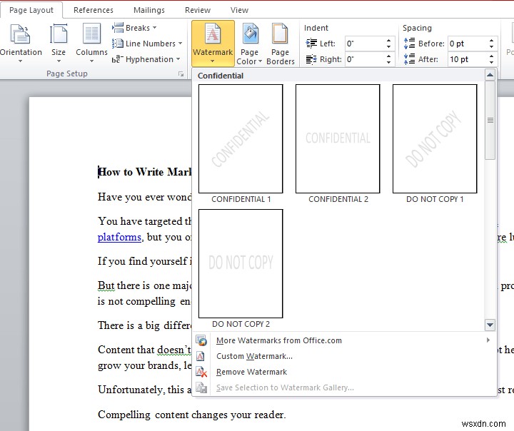
Task: Select the DO NOT COPY 2 watermark
Action: point(241,263)
